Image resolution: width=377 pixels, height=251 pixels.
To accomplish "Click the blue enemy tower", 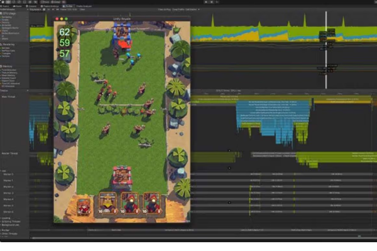I will click(x=123, y=39).
